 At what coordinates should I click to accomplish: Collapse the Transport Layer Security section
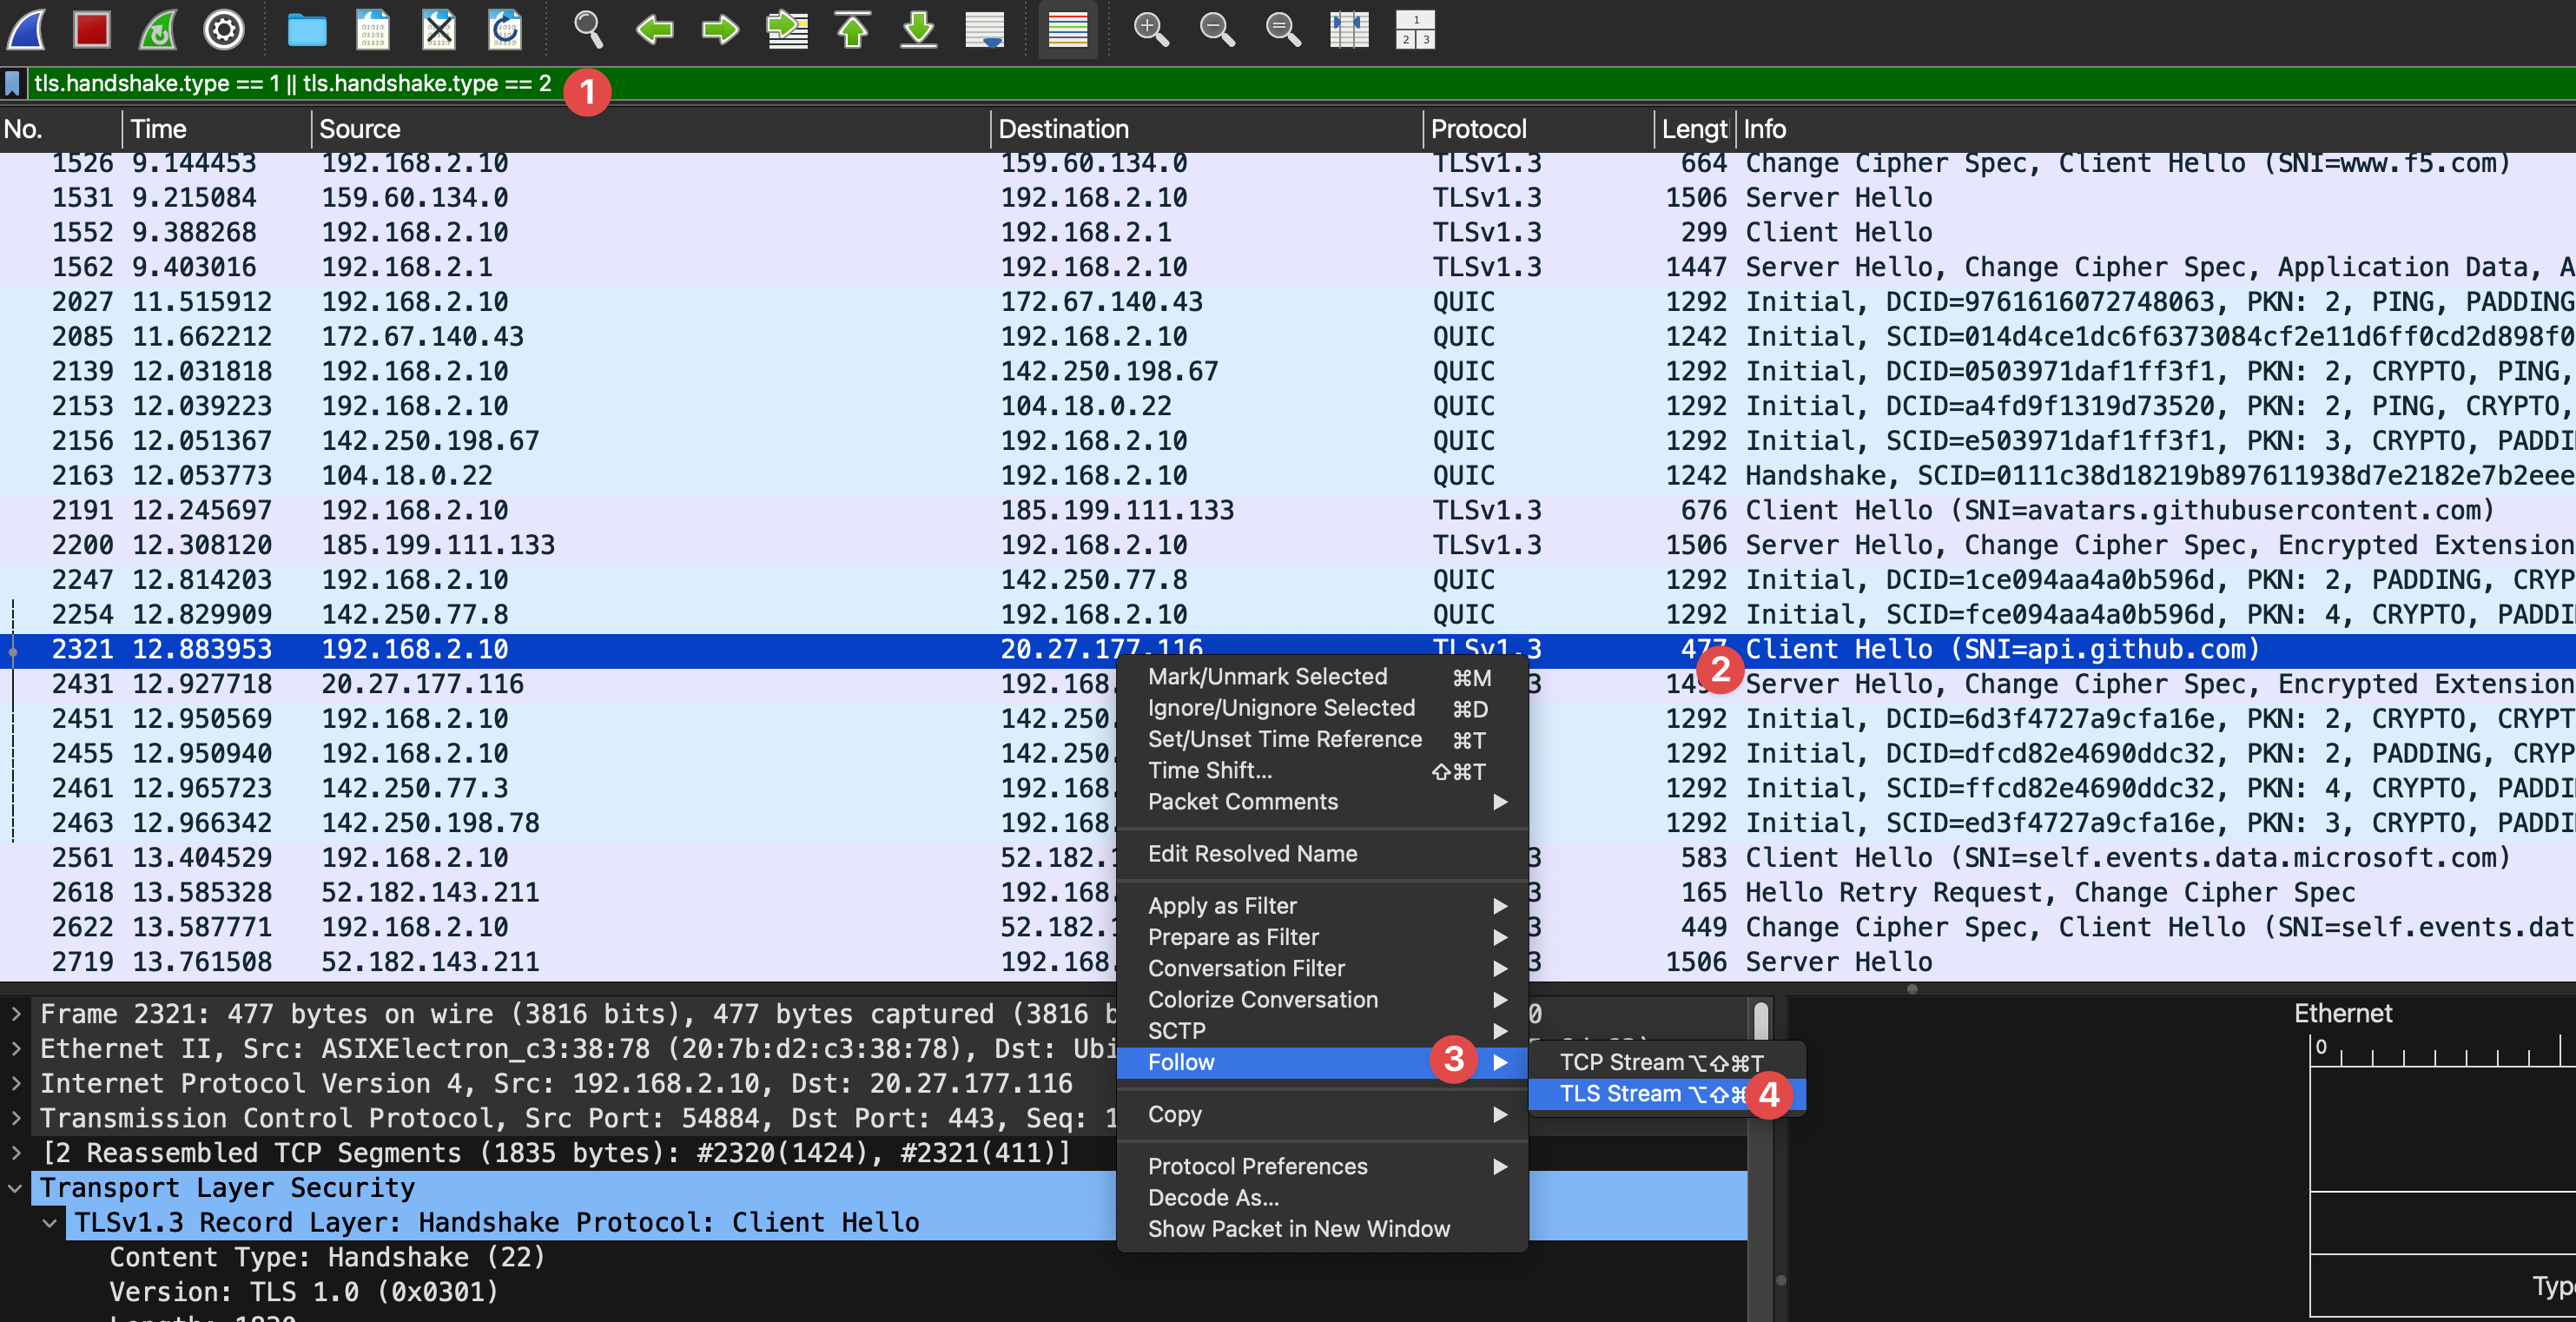(14, 1188)
